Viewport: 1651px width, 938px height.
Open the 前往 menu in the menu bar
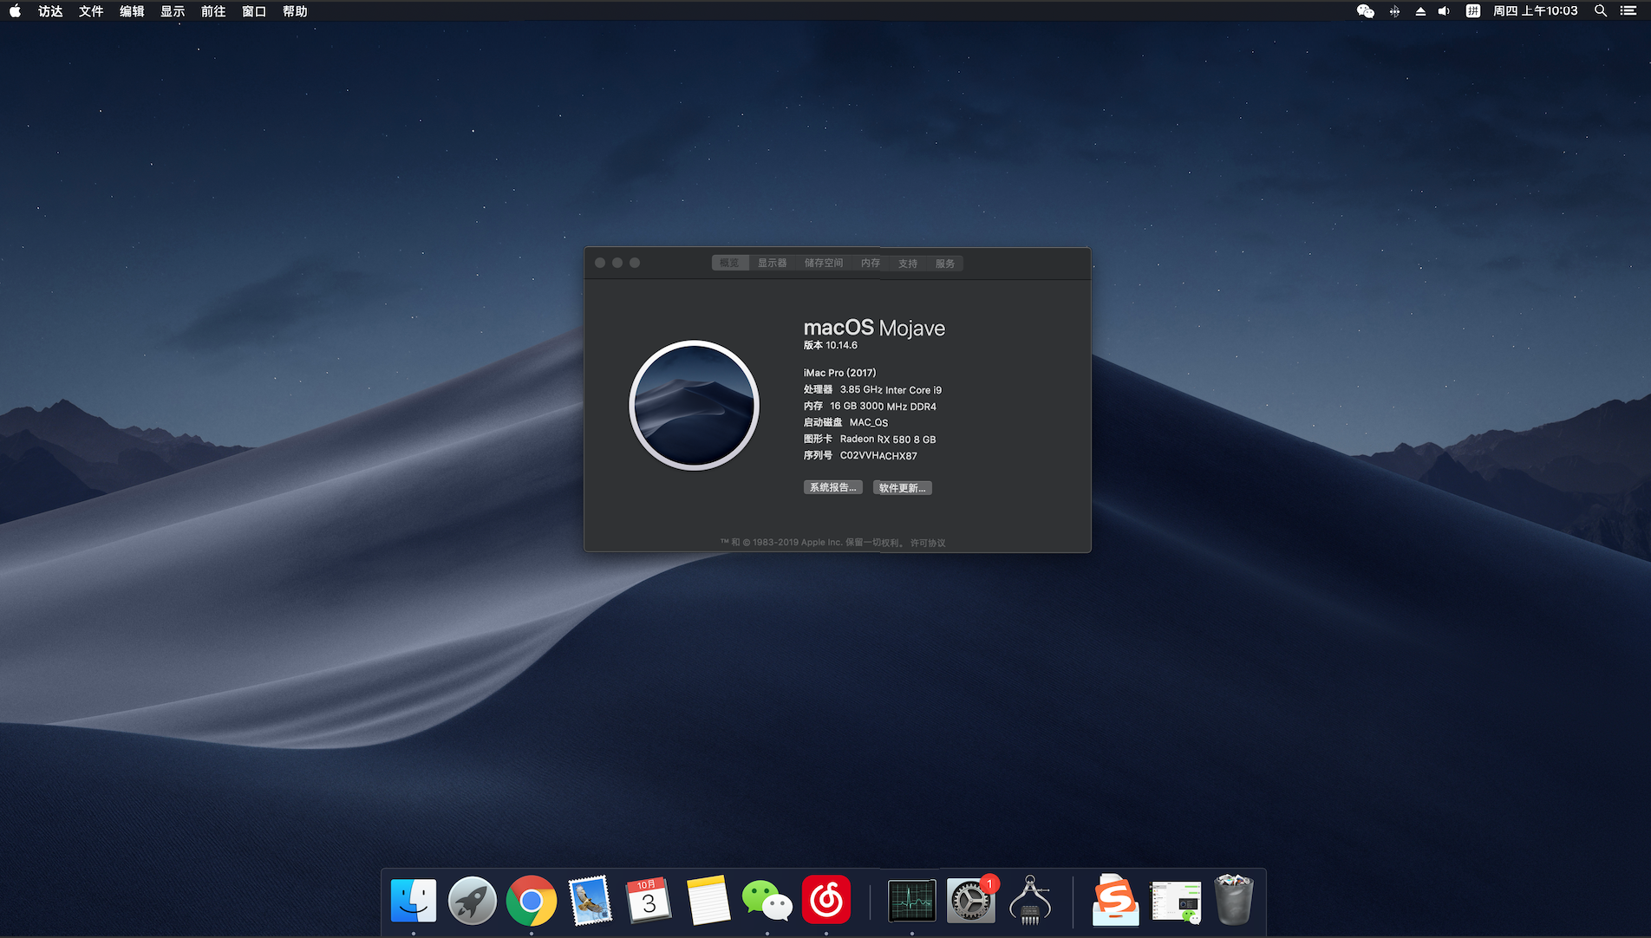(212, 11)
